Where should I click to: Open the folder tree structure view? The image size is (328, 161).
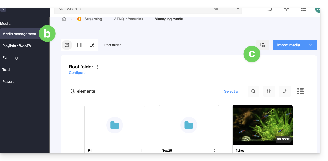[x=92, y=45]
